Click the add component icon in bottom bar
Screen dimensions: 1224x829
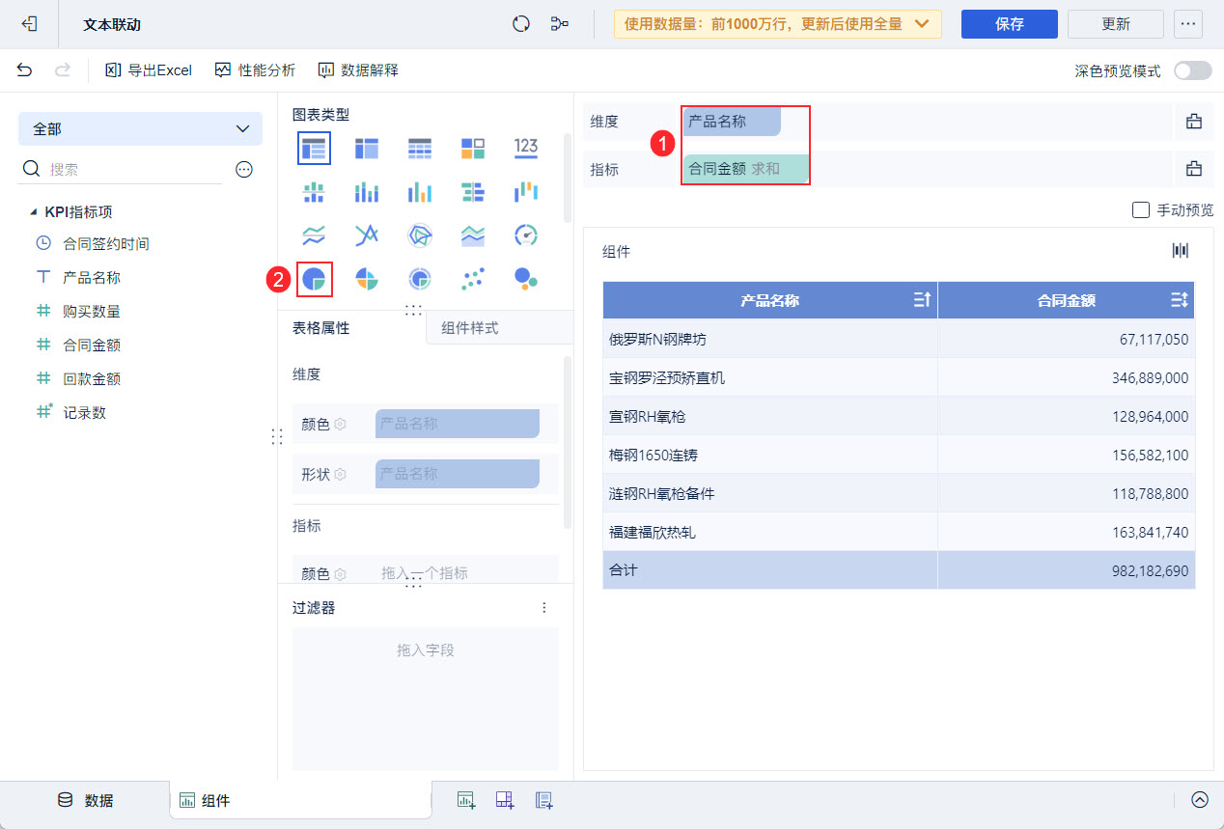[466, 800]
